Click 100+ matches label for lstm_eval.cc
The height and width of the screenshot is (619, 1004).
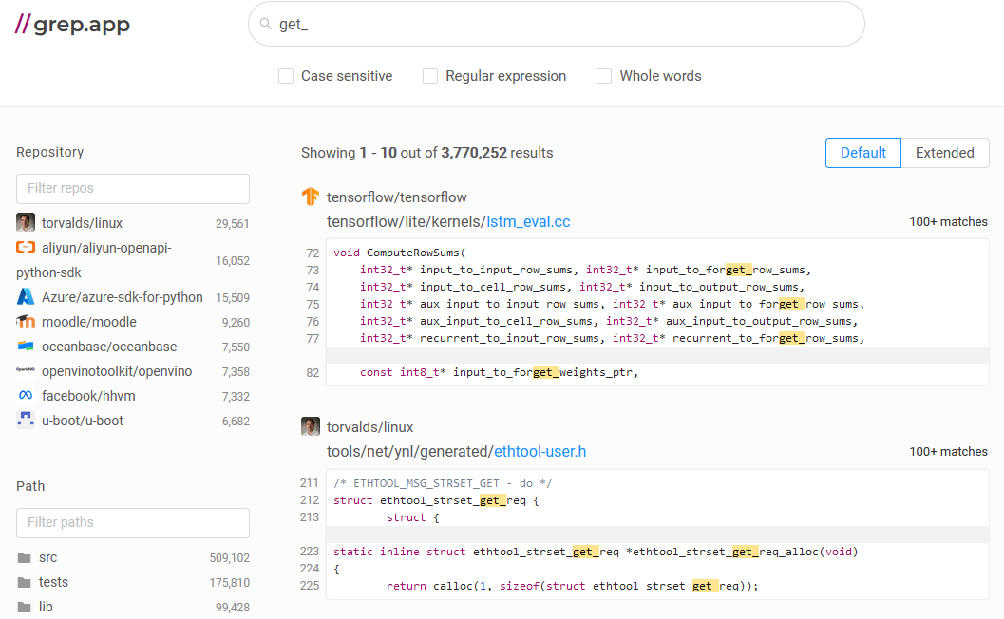click(x=948, y=222)
